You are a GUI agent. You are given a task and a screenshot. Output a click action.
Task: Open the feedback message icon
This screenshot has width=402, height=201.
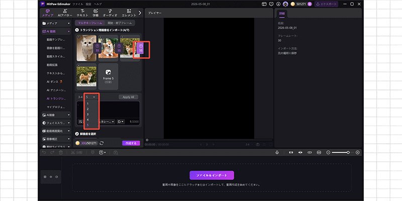tap(271, 4)
